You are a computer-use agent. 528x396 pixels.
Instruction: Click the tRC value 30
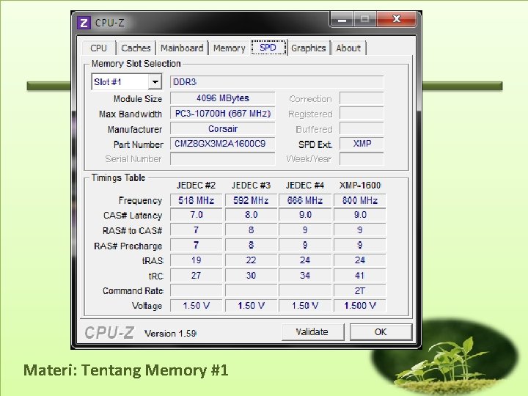coord(251,276)
